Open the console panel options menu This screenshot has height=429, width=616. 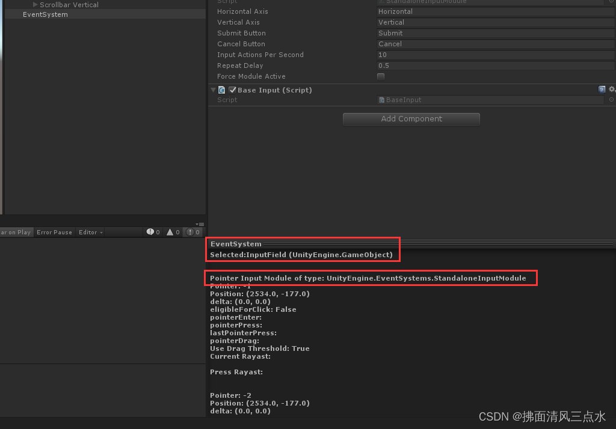(200, 225)
